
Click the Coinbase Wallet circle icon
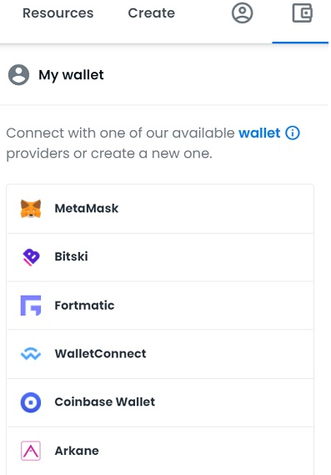pos(31,402)
